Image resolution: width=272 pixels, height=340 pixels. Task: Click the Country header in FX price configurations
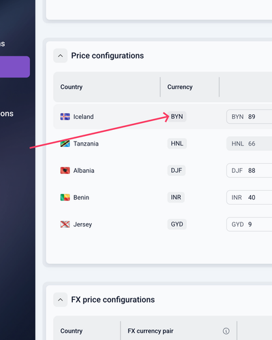coord(71,331)
